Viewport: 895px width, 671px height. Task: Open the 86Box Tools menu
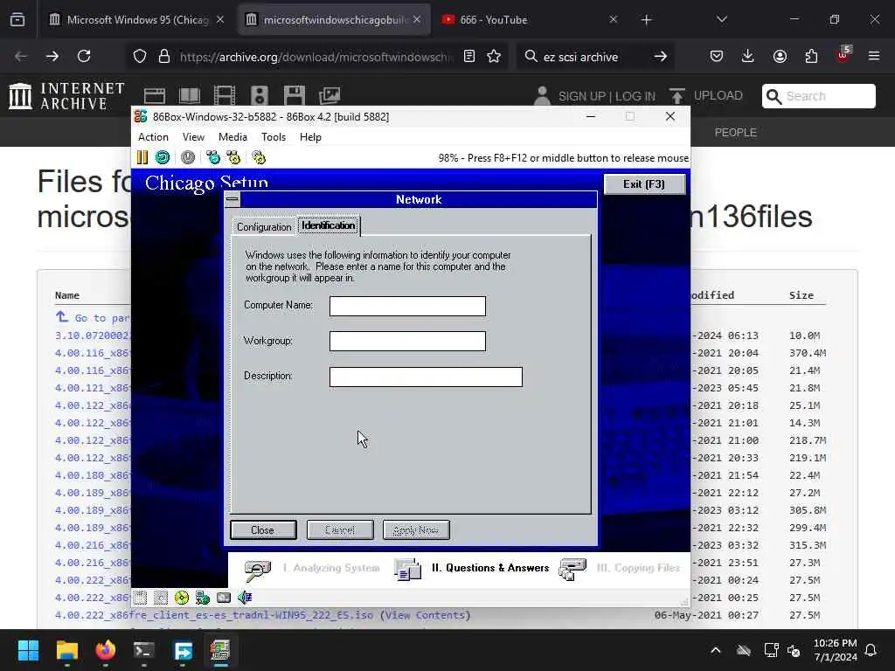pos(274,137)
